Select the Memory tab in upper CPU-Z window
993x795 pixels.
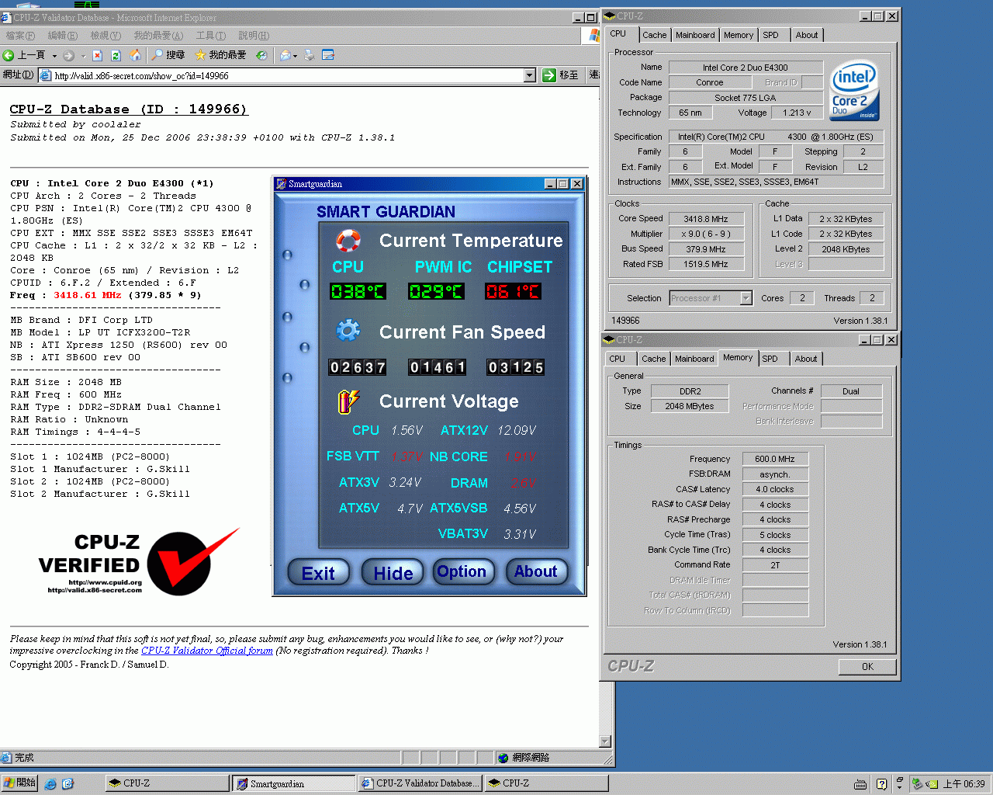pos(739,35)
